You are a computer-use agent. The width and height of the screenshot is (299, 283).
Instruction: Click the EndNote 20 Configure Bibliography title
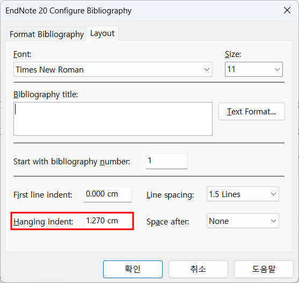click(69, 11)
